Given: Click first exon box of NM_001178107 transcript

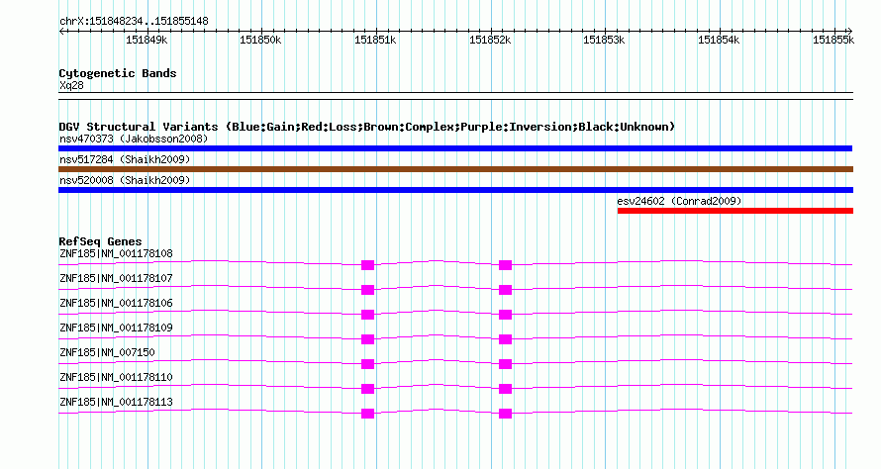Looking at the screenshot, I should (x=367, y=290).
